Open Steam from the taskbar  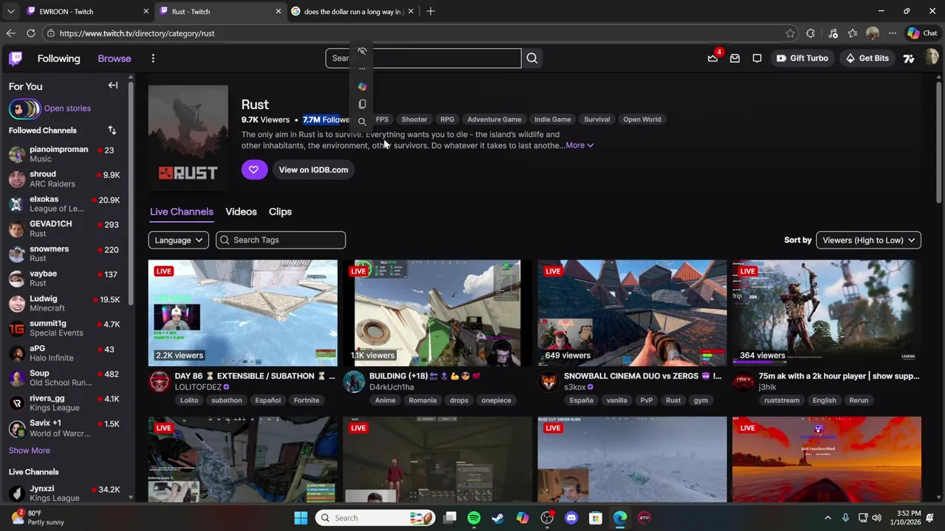pos(498,518)
